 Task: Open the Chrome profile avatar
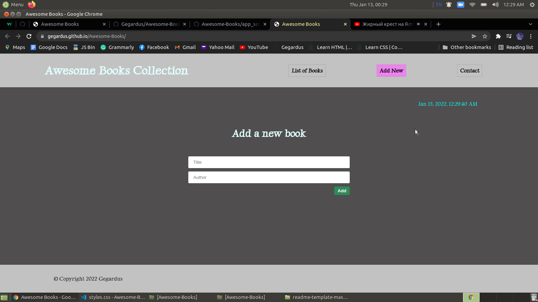click(x=520, y=36)
